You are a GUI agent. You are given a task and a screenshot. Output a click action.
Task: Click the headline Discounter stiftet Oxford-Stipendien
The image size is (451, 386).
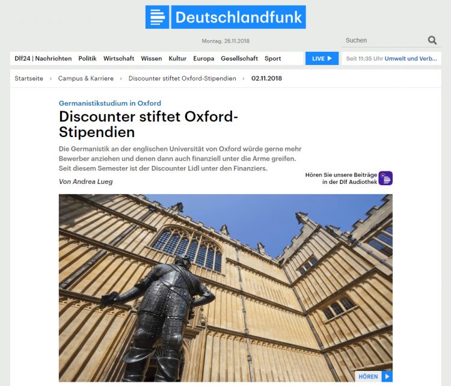(149, 124)
